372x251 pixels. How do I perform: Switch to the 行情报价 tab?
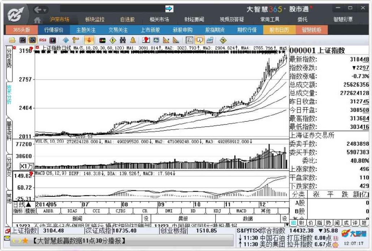coord(54,30)
